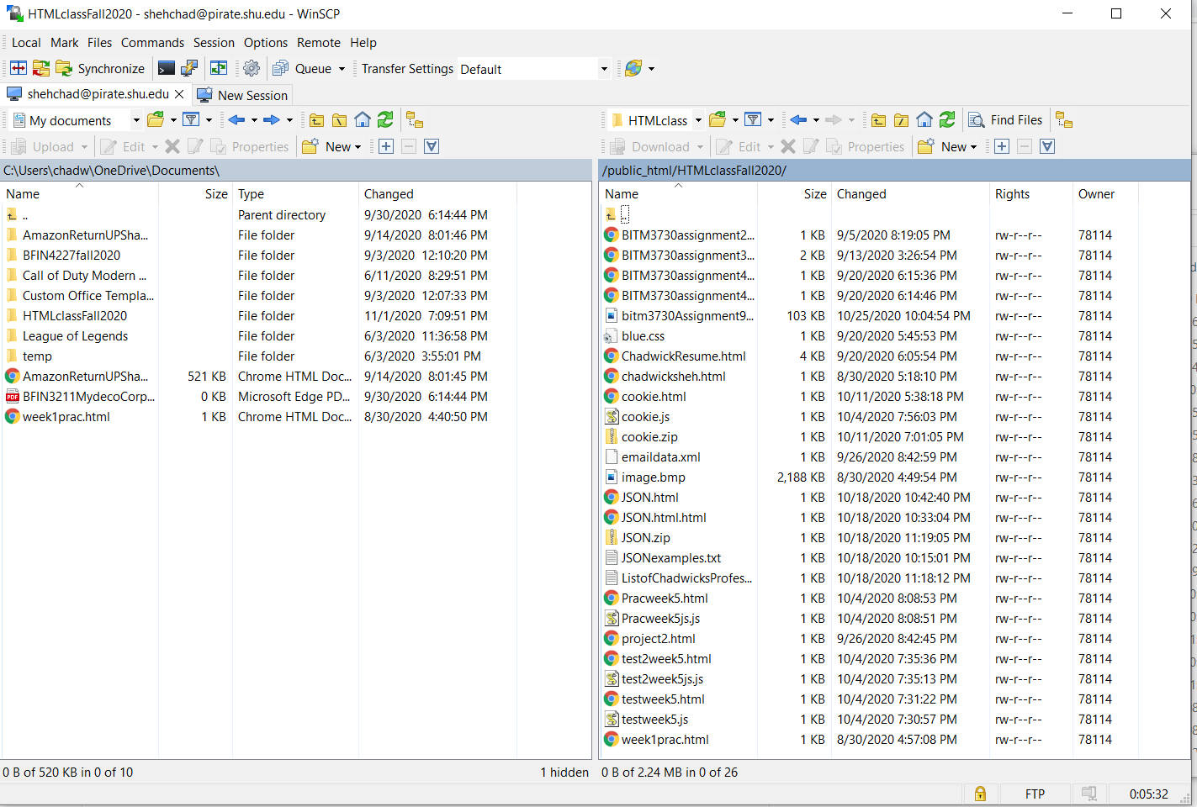Open the Preferences gear icon
The image size is (1197, 807).
[x=252, y=69]
